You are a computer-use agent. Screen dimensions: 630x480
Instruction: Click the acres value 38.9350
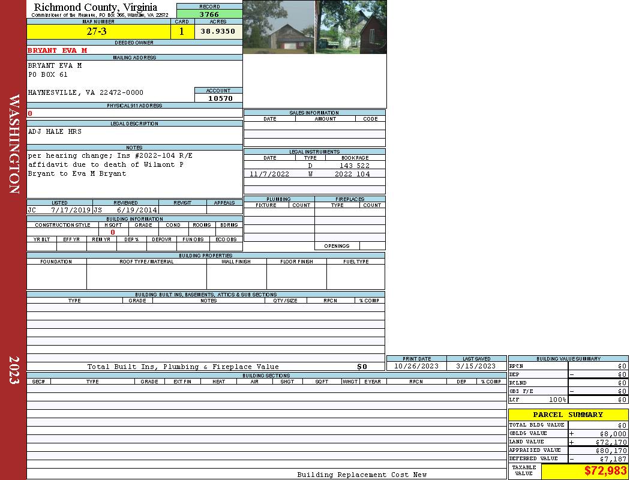[x=218, y=31]
